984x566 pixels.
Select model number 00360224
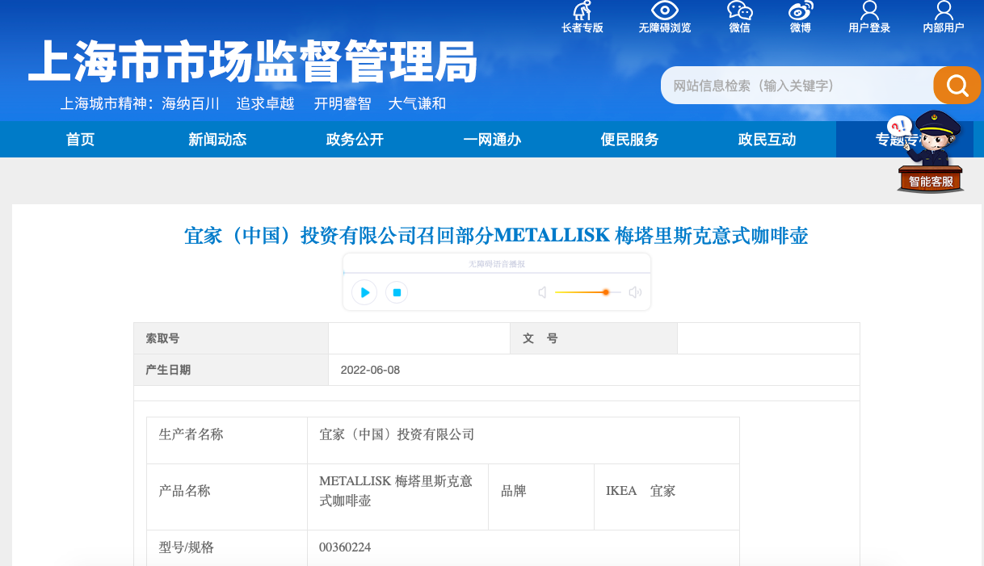(345, 547)
